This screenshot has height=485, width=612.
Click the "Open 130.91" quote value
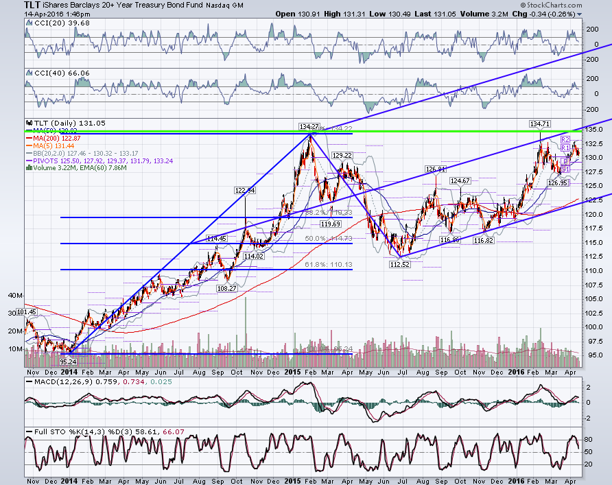point(298,14)
